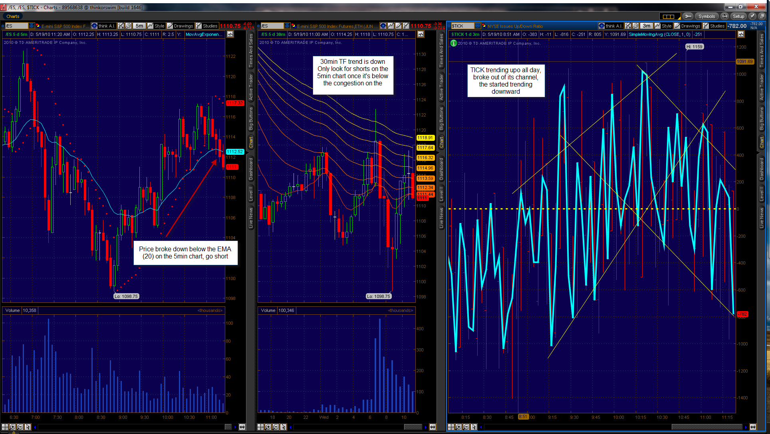The height and width of the screenshot is (434, 770).
Task: Expand symbol dropdown of 5m /ES chart
Action: (32, 26)
